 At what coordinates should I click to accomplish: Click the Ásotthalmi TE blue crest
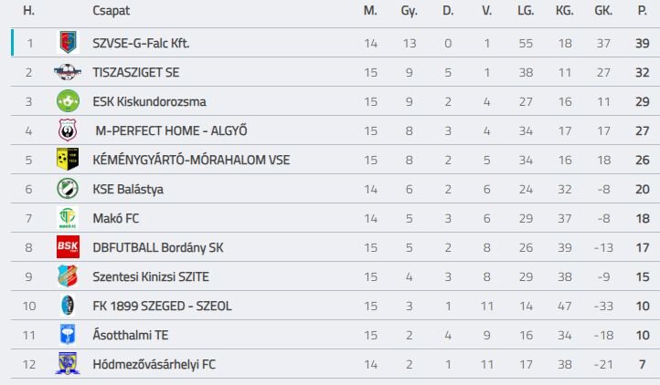click(x=68, y=335)
